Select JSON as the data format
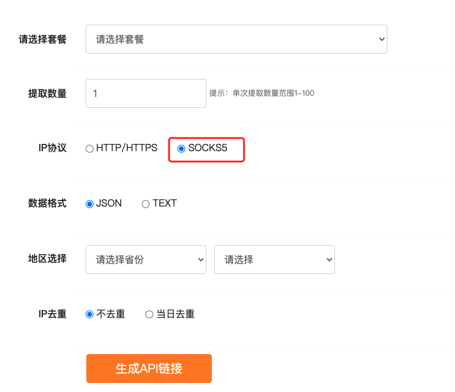 coord(90,204)
